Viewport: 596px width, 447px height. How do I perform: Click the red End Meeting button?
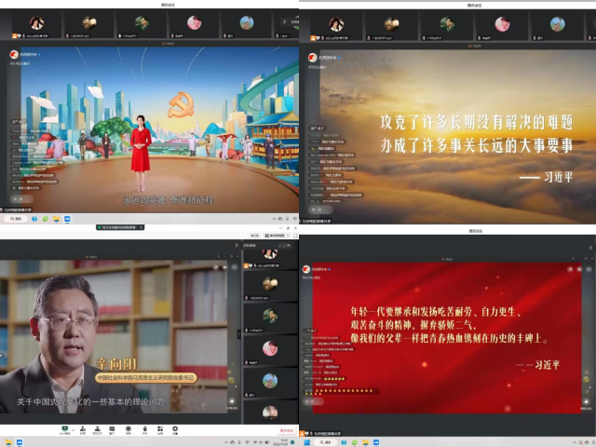287,430
